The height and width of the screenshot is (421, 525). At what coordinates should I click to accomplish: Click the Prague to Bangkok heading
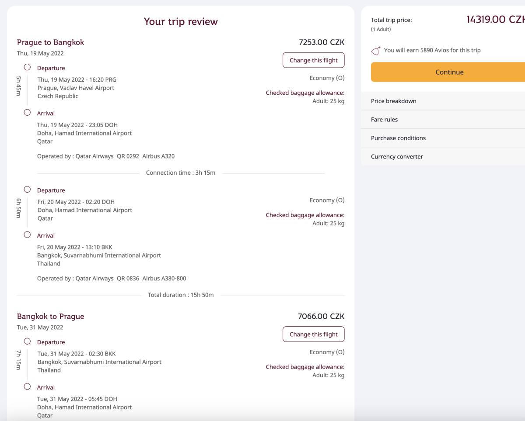50,42
